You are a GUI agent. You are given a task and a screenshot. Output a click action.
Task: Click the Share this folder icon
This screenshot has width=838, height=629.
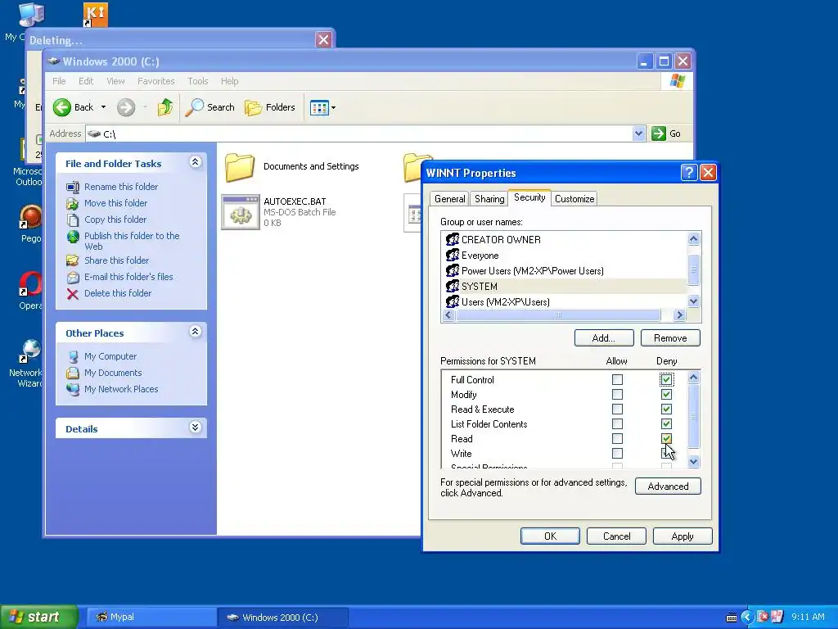pyautogui.click(x=73, y=260)
